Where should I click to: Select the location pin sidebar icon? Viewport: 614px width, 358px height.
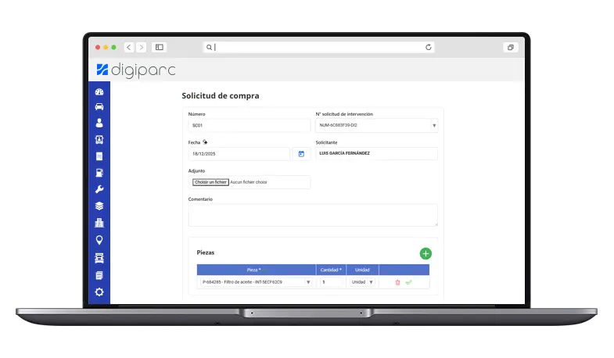click(99, 240)
